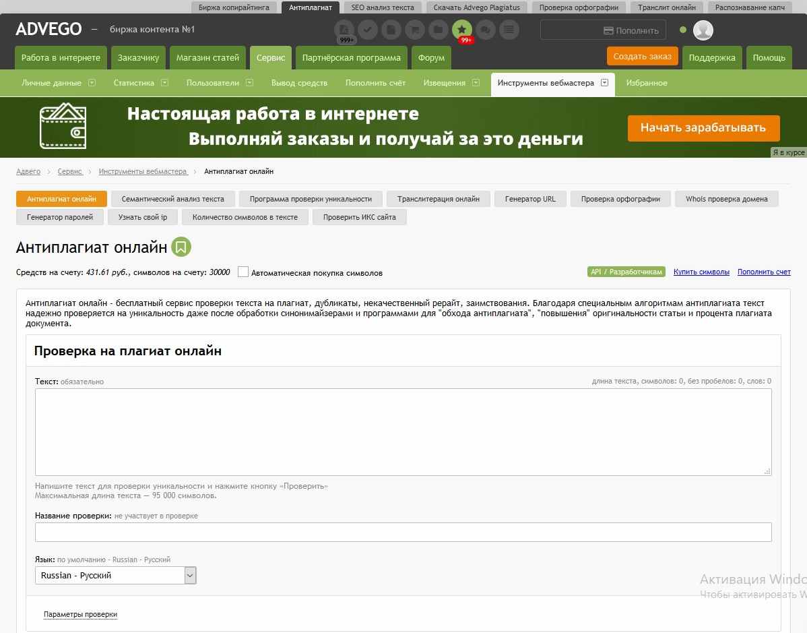Open the checkmark icon in header
This screenshot has height=633, width=807.
368,30
